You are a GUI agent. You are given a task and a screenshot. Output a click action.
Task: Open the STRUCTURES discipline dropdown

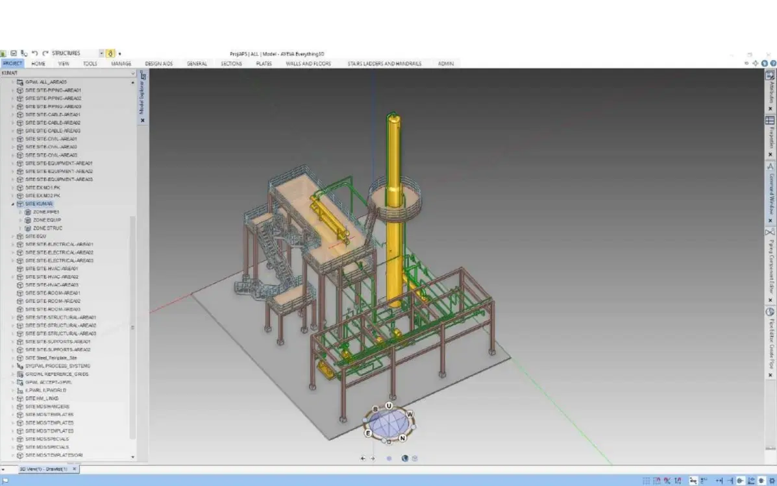point(101,53)
